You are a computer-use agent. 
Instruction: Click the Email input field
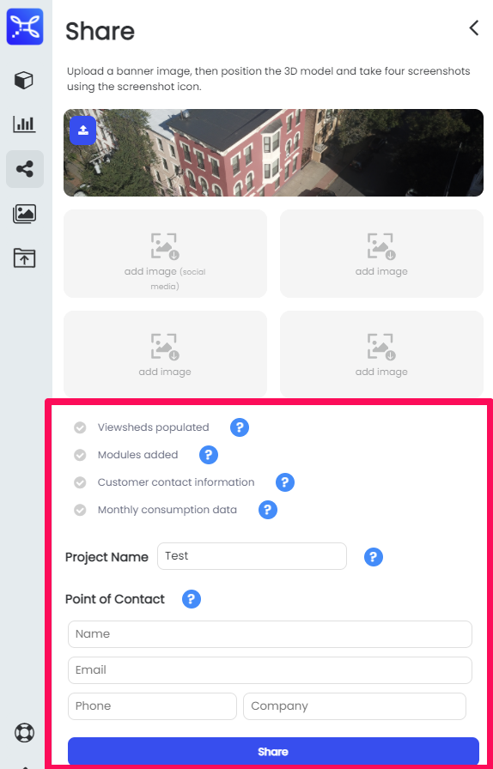tap(270, 670)
